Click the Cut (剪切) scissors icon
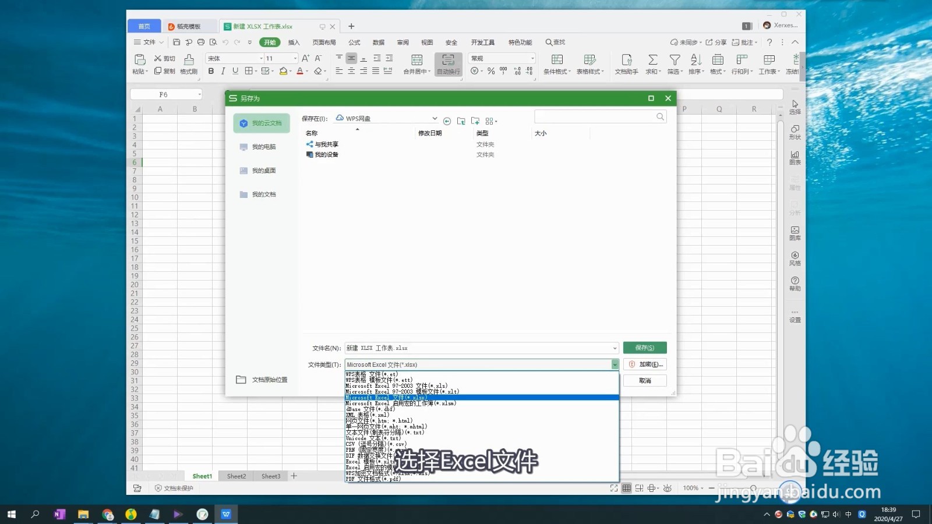 click(157, 58)
